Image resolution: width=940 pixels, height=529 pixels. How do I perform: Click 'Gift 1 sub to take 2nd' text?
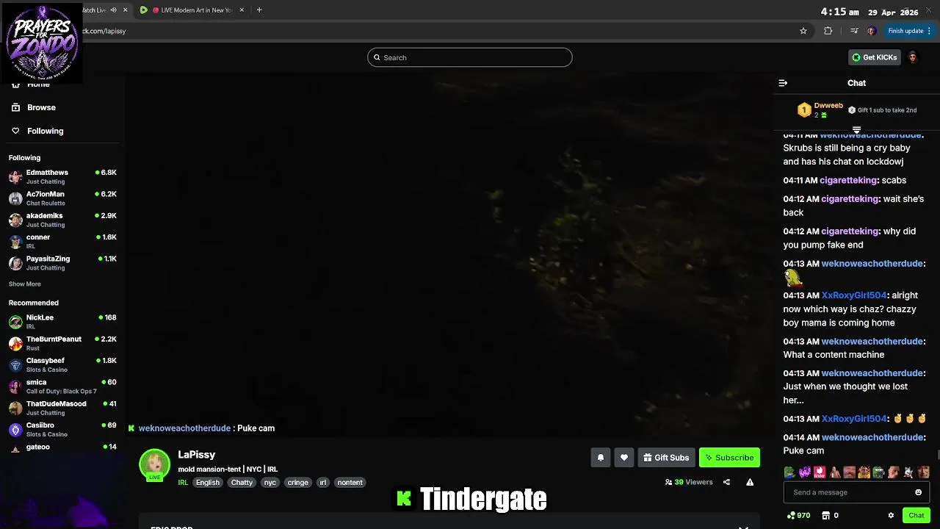point(887,110)
